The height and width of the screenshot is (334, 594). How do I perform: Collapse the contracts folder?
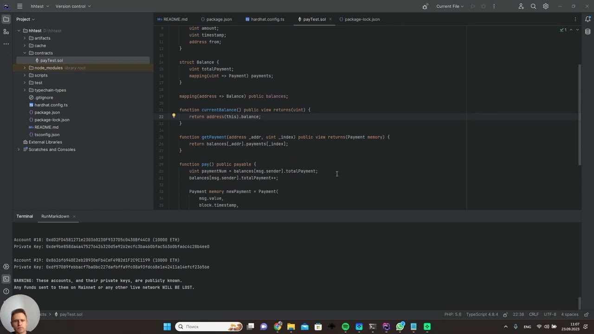pos(25,53)
